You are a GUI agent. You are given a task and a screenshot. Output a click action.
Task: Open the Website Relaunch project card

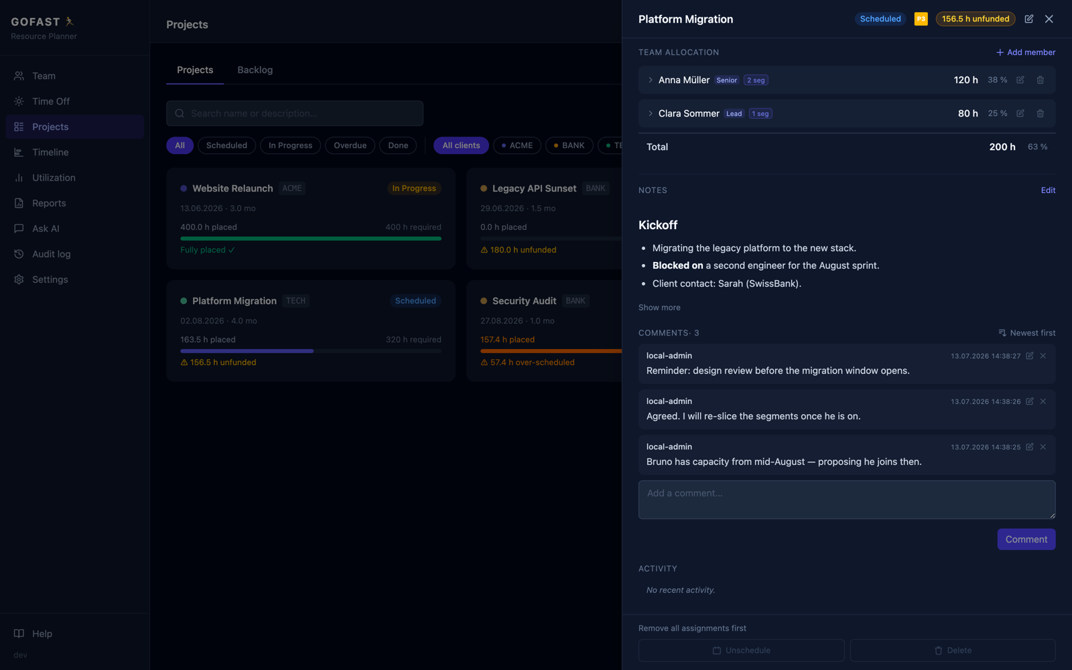[311, 218]
